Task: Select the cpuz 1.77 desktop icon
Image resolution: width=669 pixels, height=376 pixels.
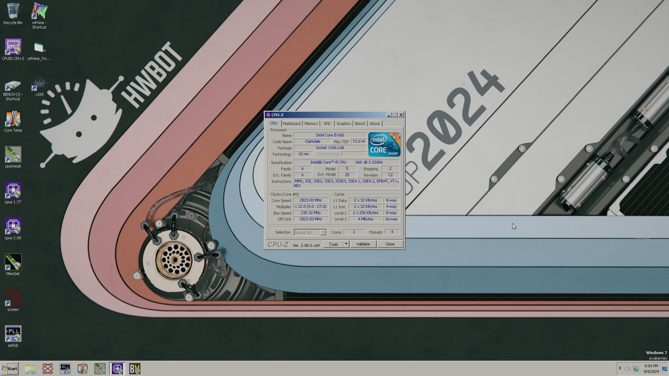Action: 13,193
